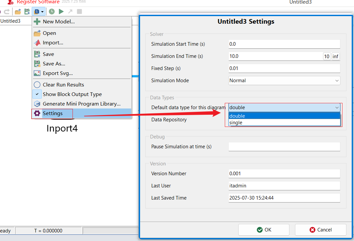Switch to the Untitled3 tab

click(11, 21)
